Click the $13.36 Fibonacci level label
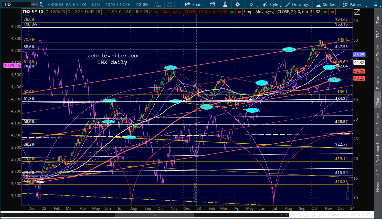Viewport: 382px width, 219px height. coord(341,181)
